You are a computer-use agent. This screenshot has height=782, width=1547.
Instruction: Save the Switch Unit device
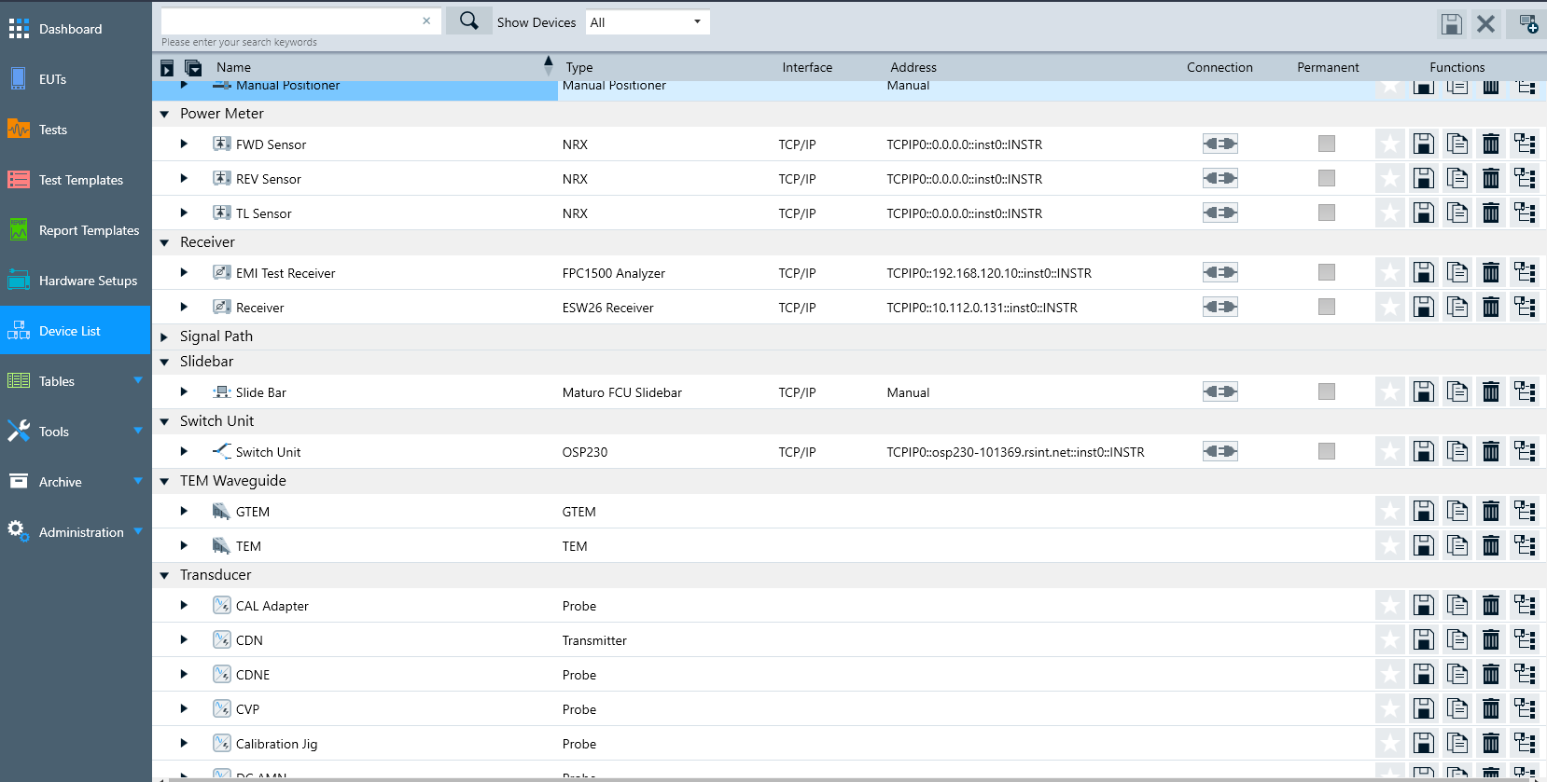tap(1423, 451)
